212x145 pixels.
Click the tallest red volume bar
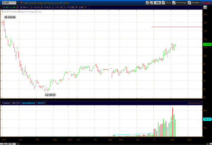point(172,122)
